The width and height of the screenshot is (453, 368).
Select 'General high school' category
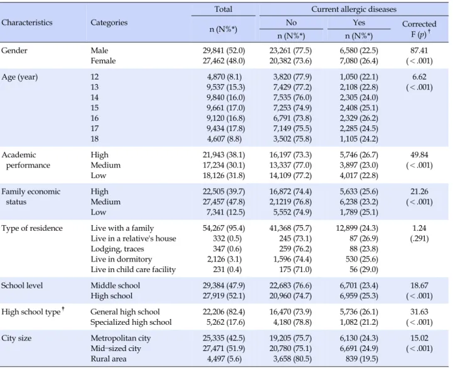pyautogui.click(x=125, y=312)
